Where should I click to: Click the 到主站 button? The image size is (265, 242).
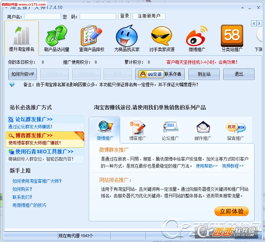(204, 74)
